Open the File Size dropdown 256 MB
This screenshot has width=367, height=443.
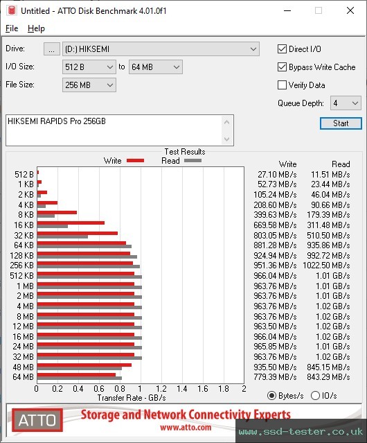(x=89, y=85)
